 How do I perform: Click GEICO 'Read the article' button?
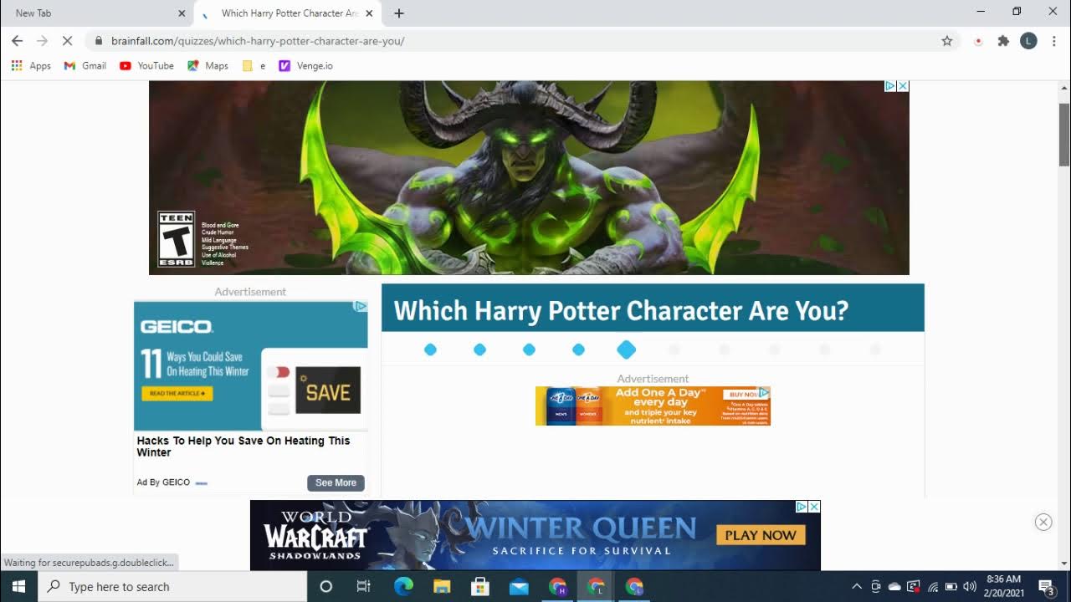click(x=177, y=393)
